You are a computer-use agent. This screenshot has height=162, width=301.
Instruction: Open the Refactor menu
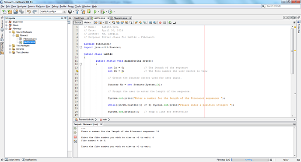[x=40, y=6]
